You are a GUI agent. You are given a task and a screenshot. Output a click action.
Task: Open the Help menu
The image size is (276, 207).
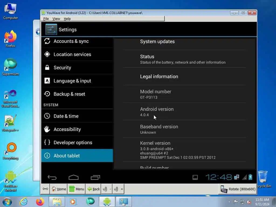pyautogui.click(x=67, y=19)
